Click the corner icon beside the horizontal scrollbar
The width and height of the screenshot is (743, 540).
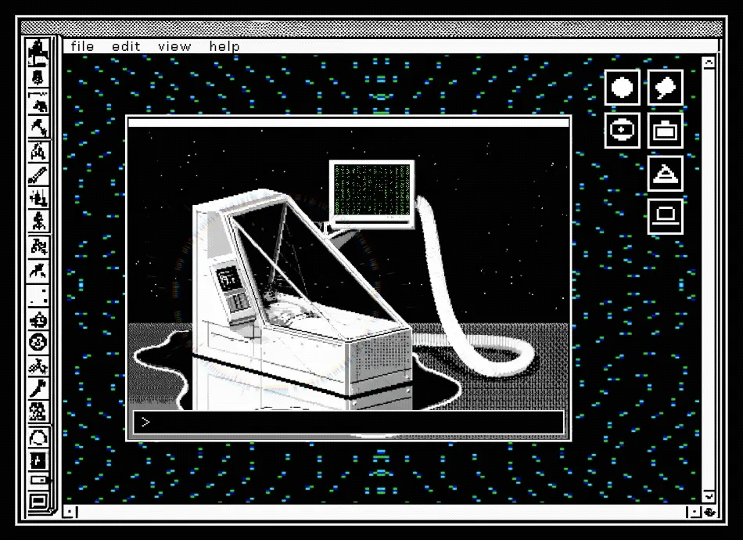click(709, 513)
